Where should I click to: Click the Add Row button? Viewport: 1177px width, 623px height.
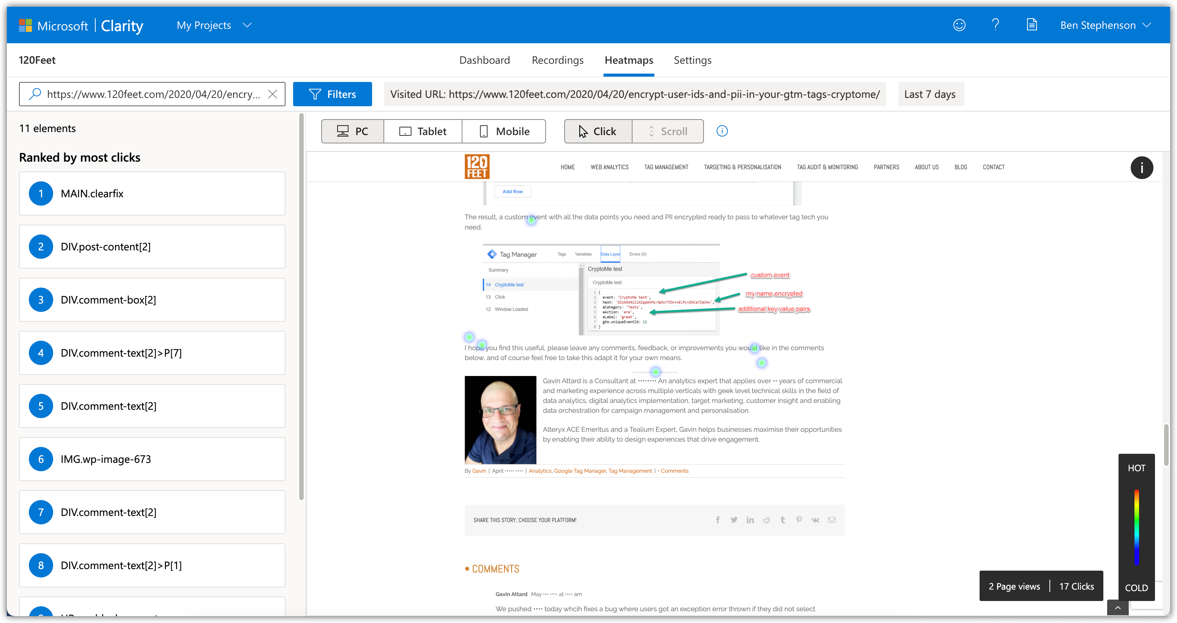coord(512,191)
